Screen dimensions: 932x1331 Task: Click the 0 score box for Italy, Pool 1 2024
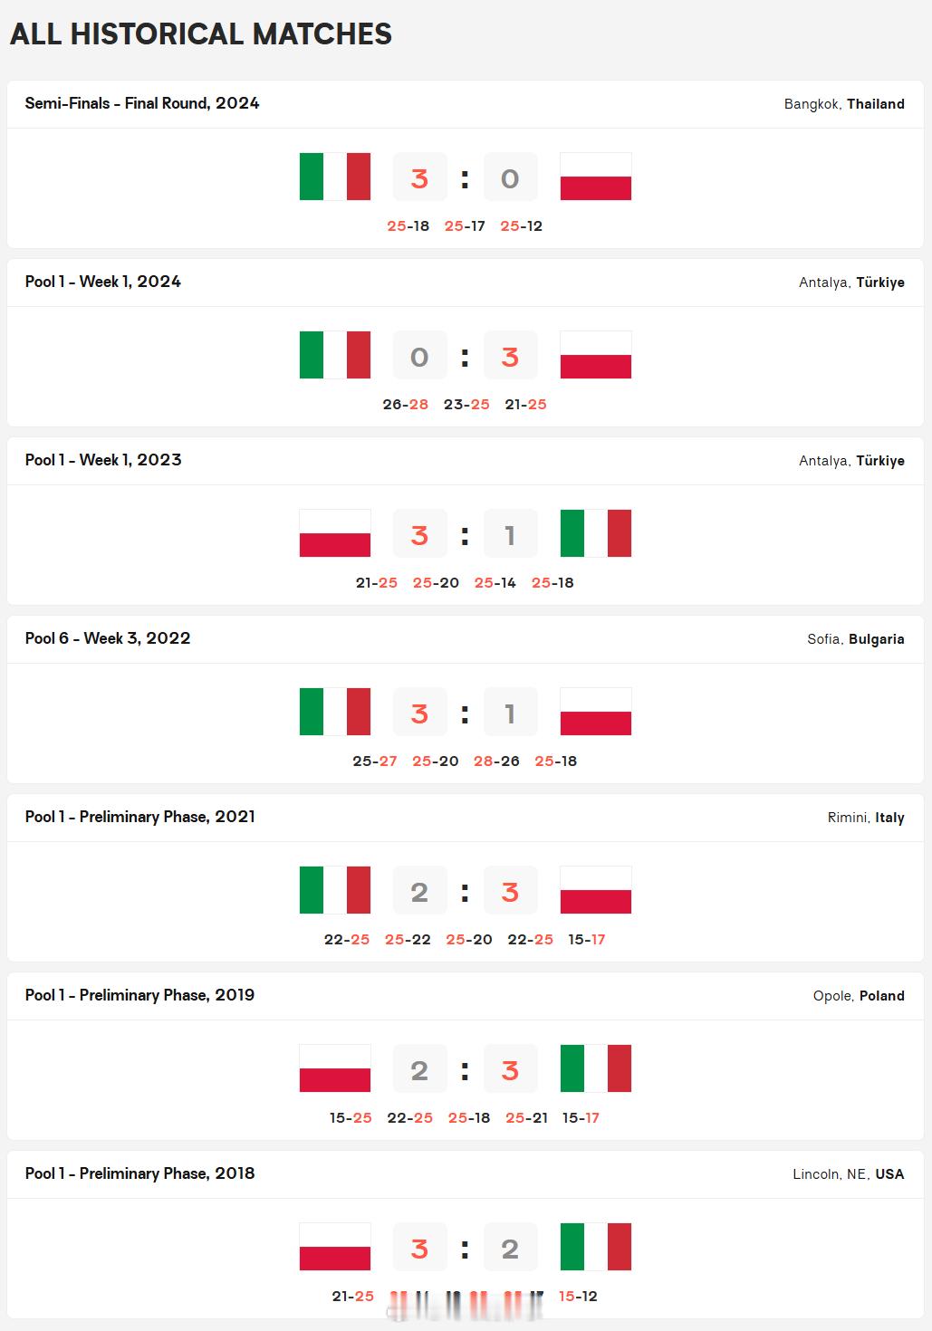point(419,356)
